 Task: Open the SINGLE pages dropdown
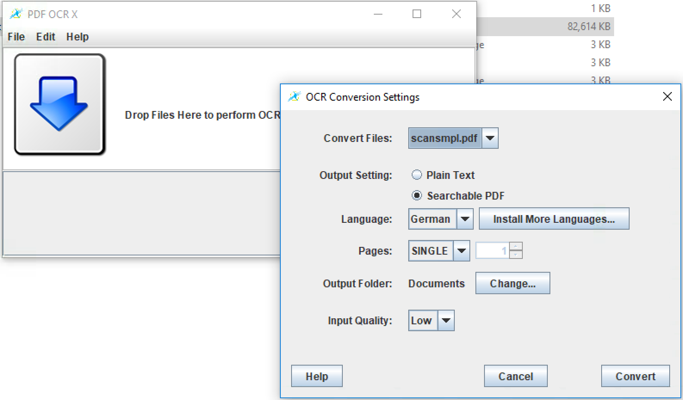(461, 251)
